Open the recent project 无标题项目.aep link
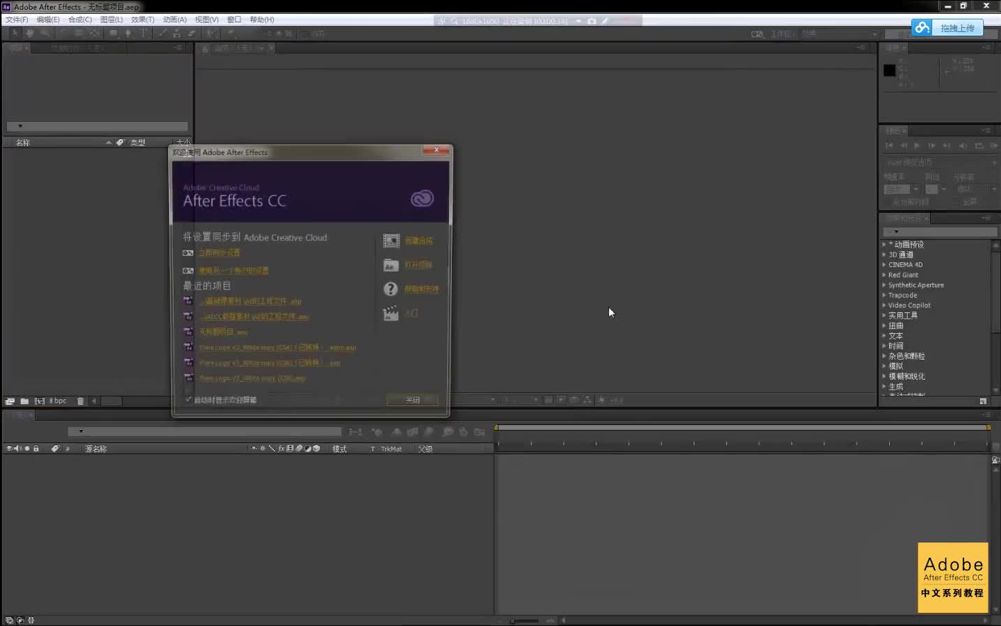This screenshot has height=626, width=1001. tap(222, 332)
